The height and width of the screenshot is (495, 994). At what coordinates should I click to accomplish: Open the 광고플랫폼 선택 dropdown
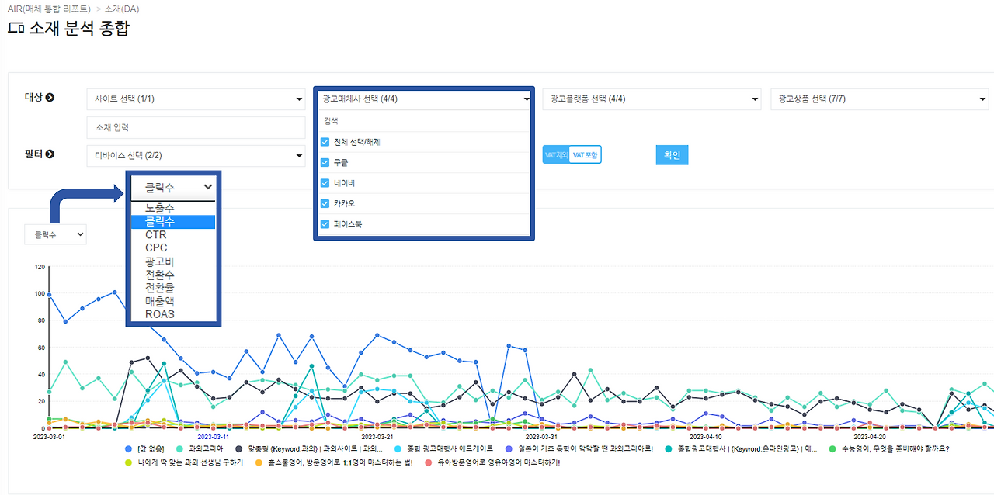tap(651, 99)
